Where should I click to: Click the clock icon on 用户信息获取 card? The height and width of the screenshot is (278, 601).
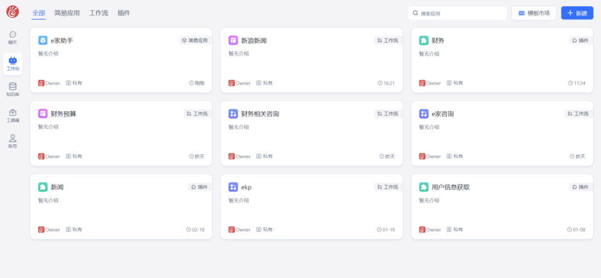tap(570, 230)
